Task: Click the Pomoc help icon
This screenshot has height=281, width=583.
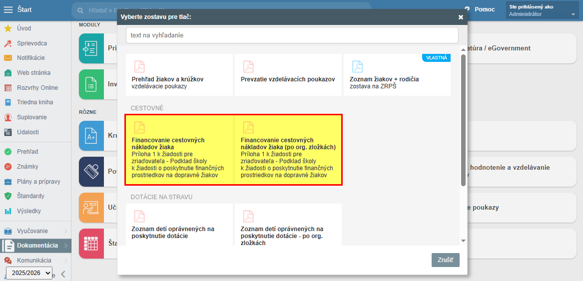Action: tap(467, 9)
